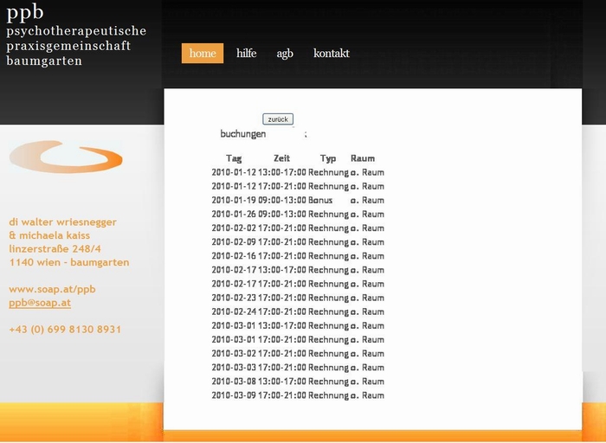
Task: Click the orange swoosh logo
Action: (x=66, y=157)
